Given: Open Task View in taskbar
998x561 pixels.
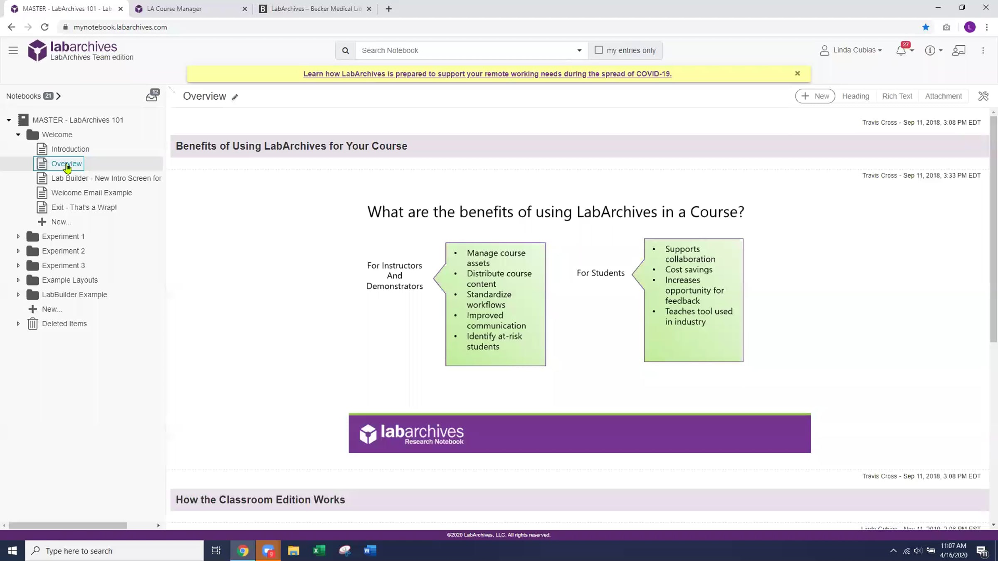Looking at the screenshot, I should coord(216,551).
